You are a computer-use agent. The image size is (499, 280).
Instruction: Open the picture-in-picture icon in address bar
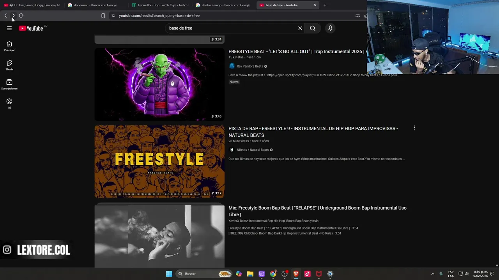[x=357, y=16]
